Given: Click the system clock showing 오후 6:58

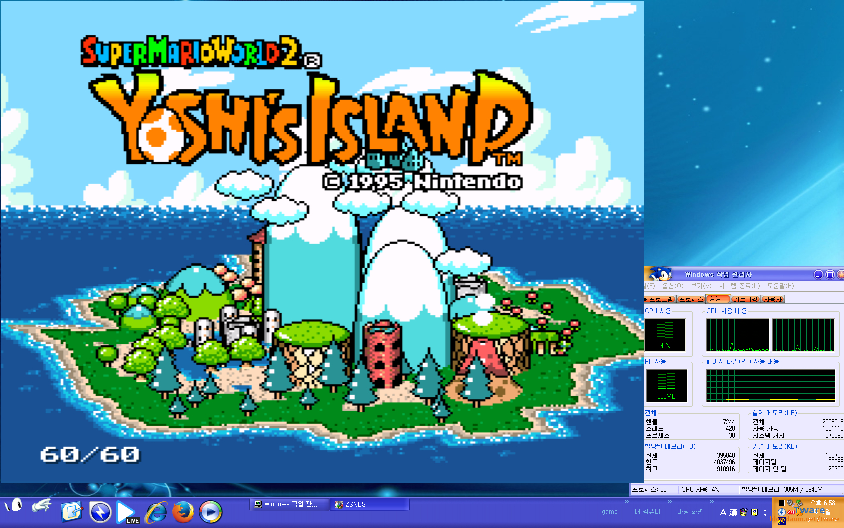Looking at the screenshot, I should [x=823, y=503].
